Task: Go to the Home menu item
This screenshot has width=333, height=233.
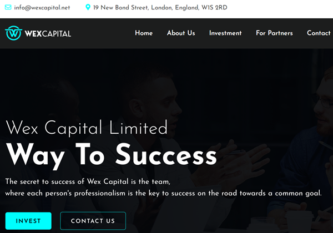Action: tap(144, 33)
